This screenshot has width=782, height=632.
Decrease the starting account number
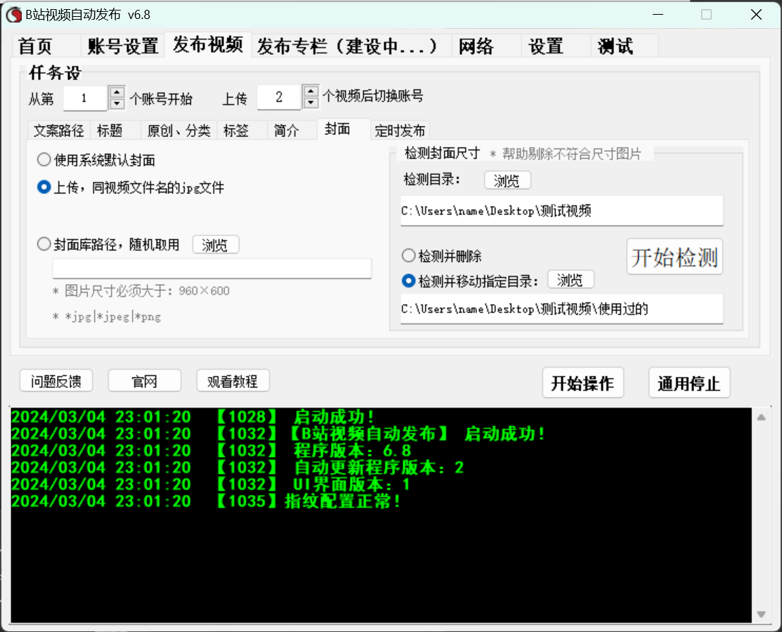coord(117,104)
